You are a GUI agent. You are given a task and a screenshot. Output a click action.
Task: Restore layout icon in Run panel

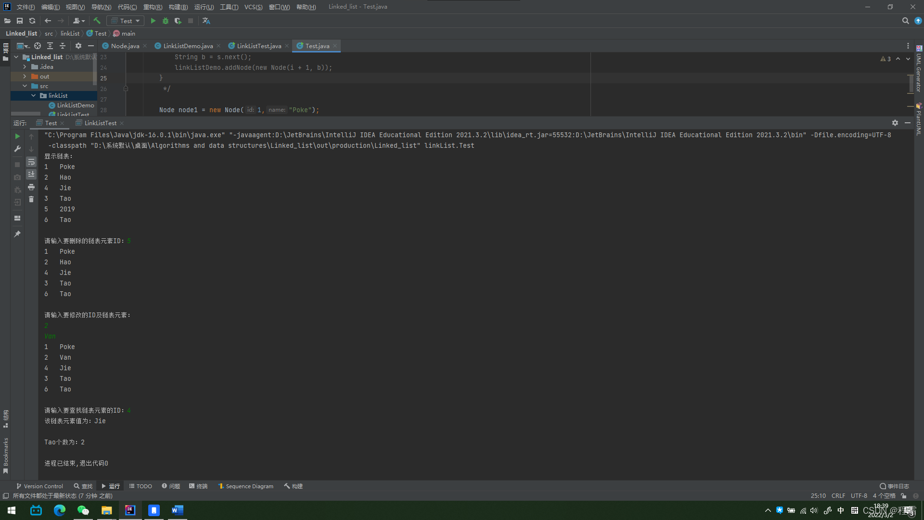tap(17, 218)
